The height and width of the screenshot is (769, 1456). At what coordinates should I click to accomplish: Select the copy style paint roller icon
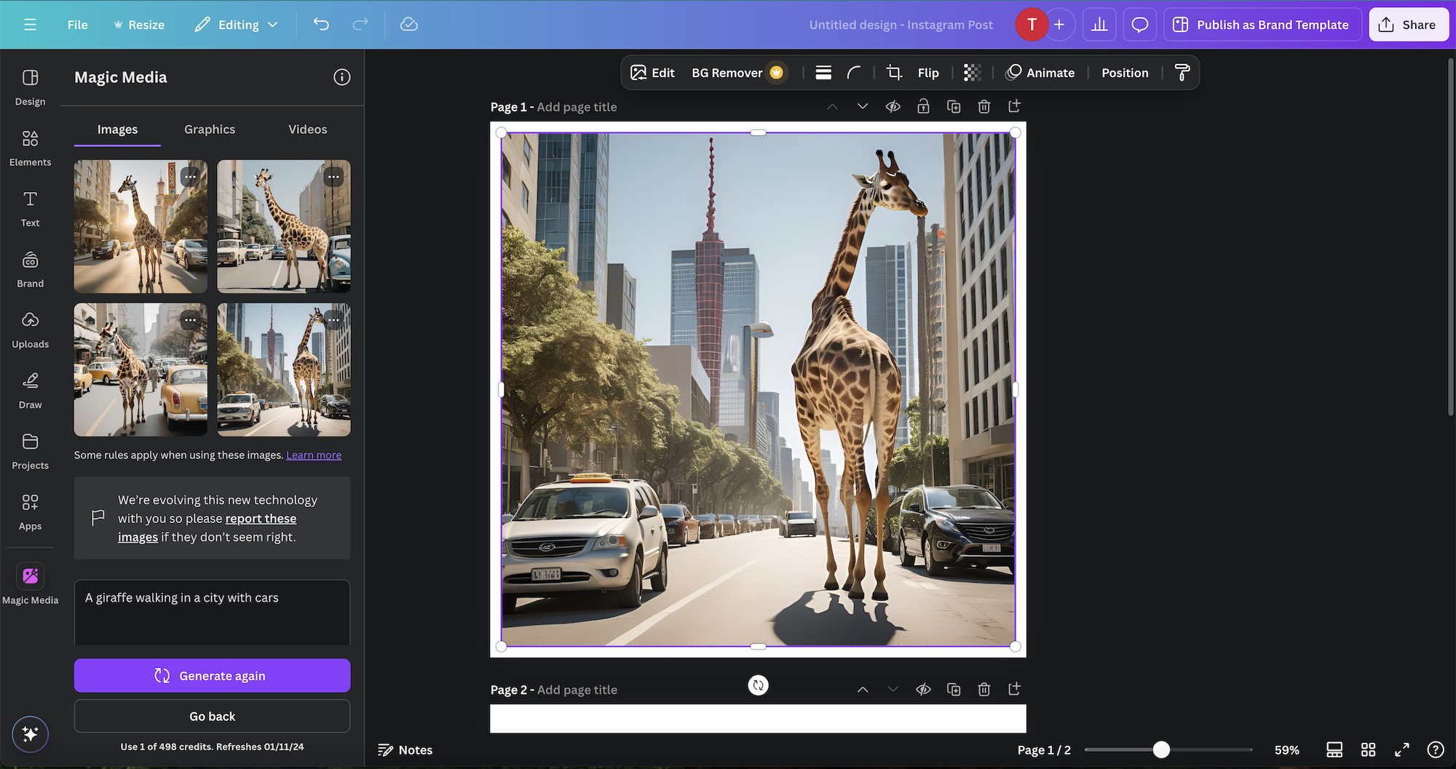1181,72
